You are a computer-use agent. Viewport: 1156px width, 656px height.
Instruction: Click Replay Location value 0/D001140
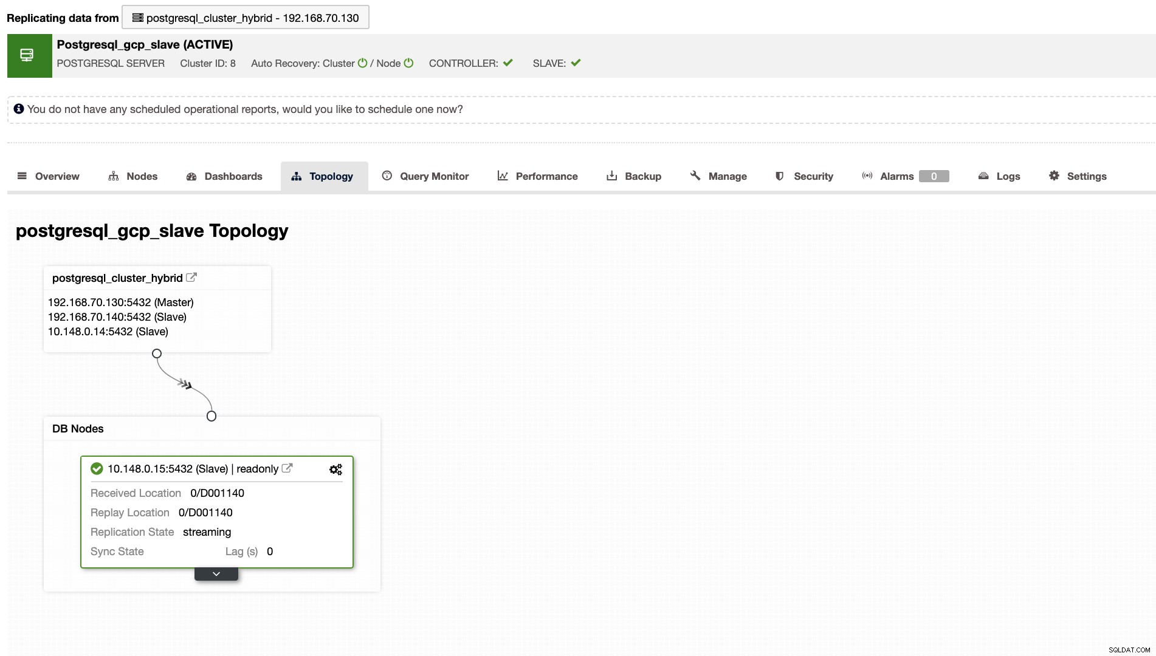coord(205,513)
